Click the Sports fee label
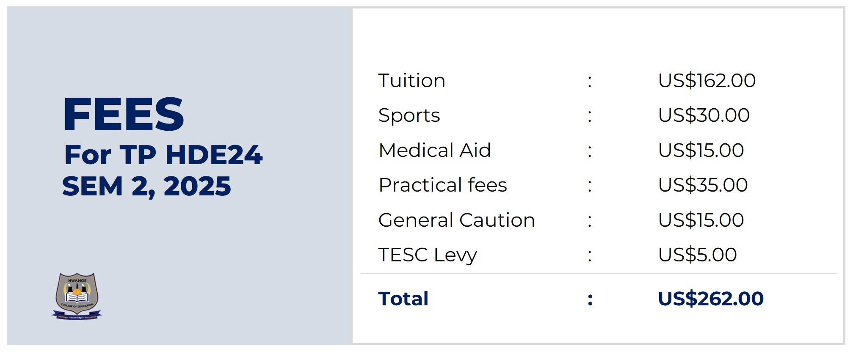 point(409,115)
